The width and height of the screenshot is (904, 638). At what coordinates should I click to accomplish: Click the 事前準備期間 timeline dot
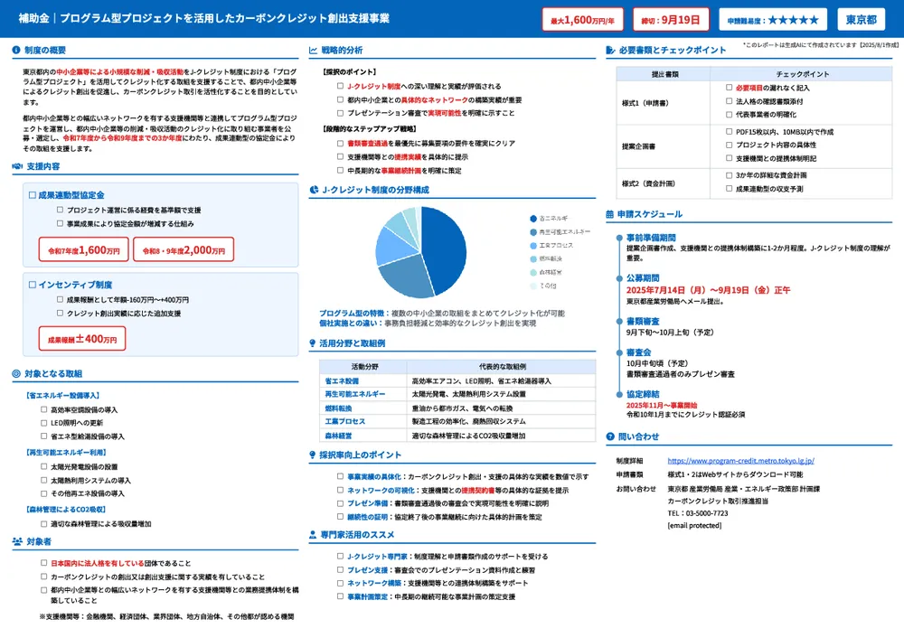pyautogui.click(x=620, y=238)
